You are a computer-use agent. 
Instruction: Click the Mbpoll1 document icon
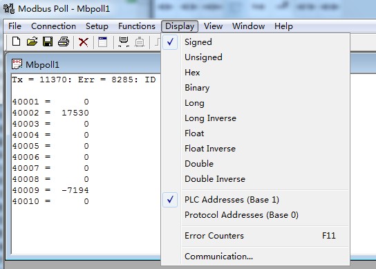(17, 64)
